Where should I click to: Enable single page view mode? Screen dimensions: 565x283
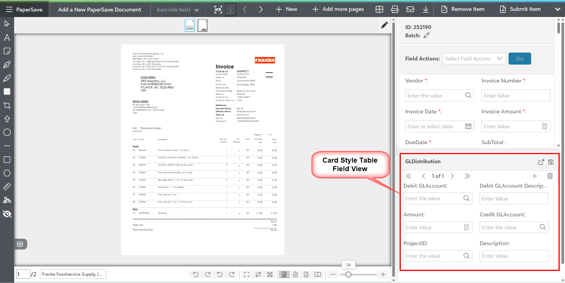[284, 274]
